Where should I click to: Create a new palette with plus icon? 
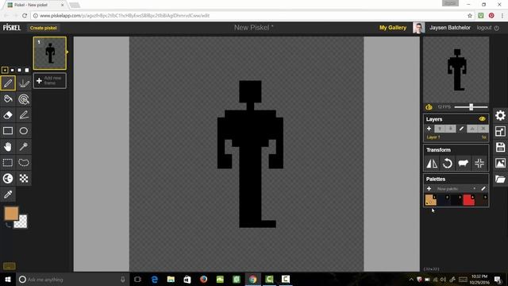pyautogui.click(x=429, y=189)
